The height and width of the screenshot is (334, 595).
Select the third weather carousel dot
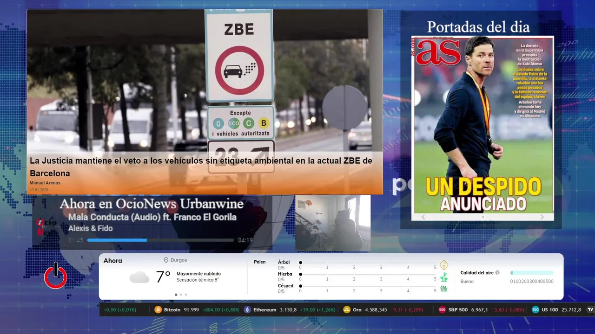coord(186,295)
